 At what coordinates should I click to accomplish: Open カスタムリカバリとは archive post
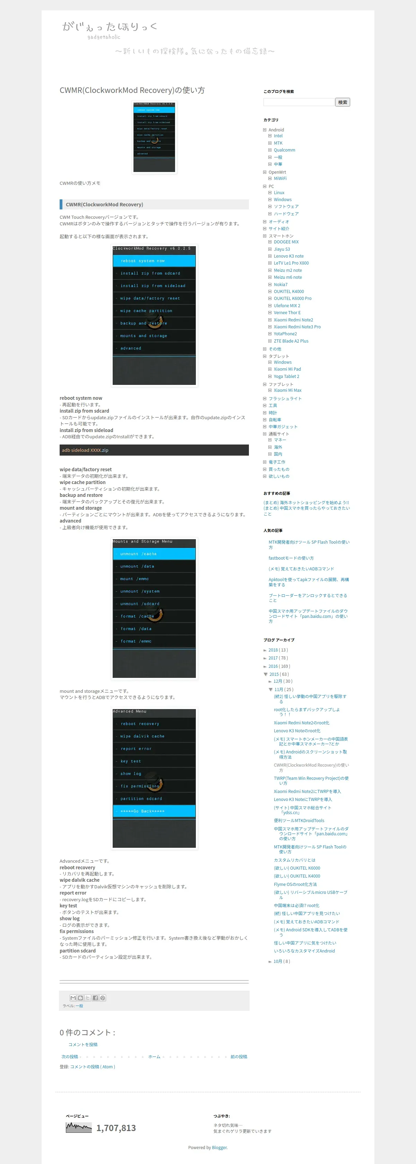[295, 860]
